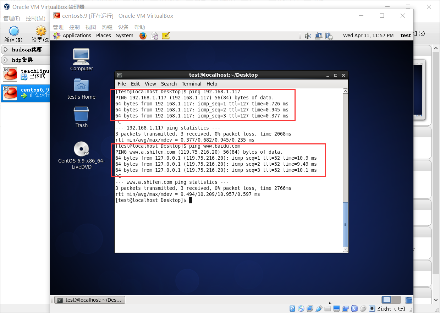
Task: Open the VM window 视图 menu
Action: click(x=91, y=27)
